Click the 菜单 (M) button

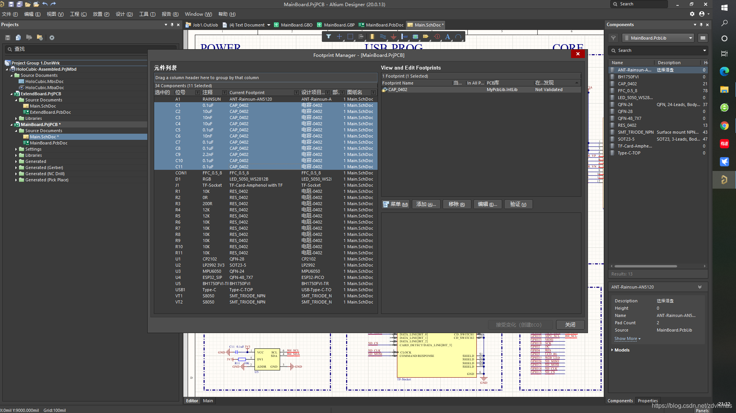[x=395, y=204]
